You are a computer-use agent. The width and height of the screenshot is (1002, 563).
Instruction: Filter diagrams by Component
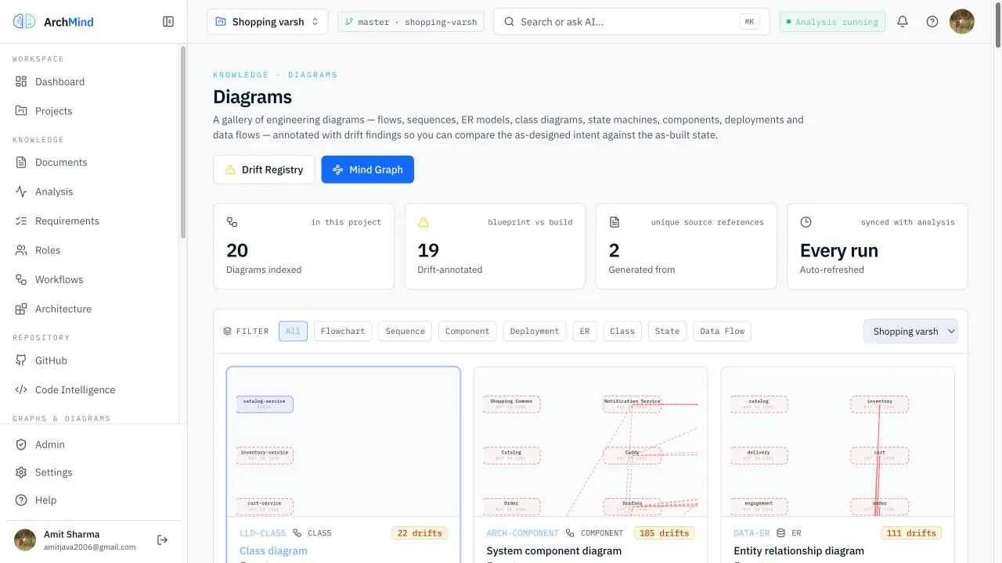[x=467, y=331]
